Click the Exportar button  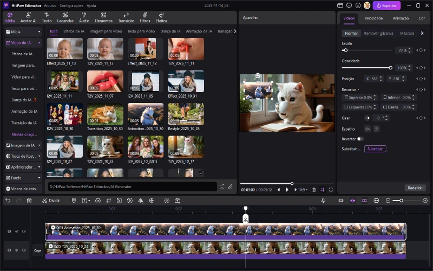[387, 5]
